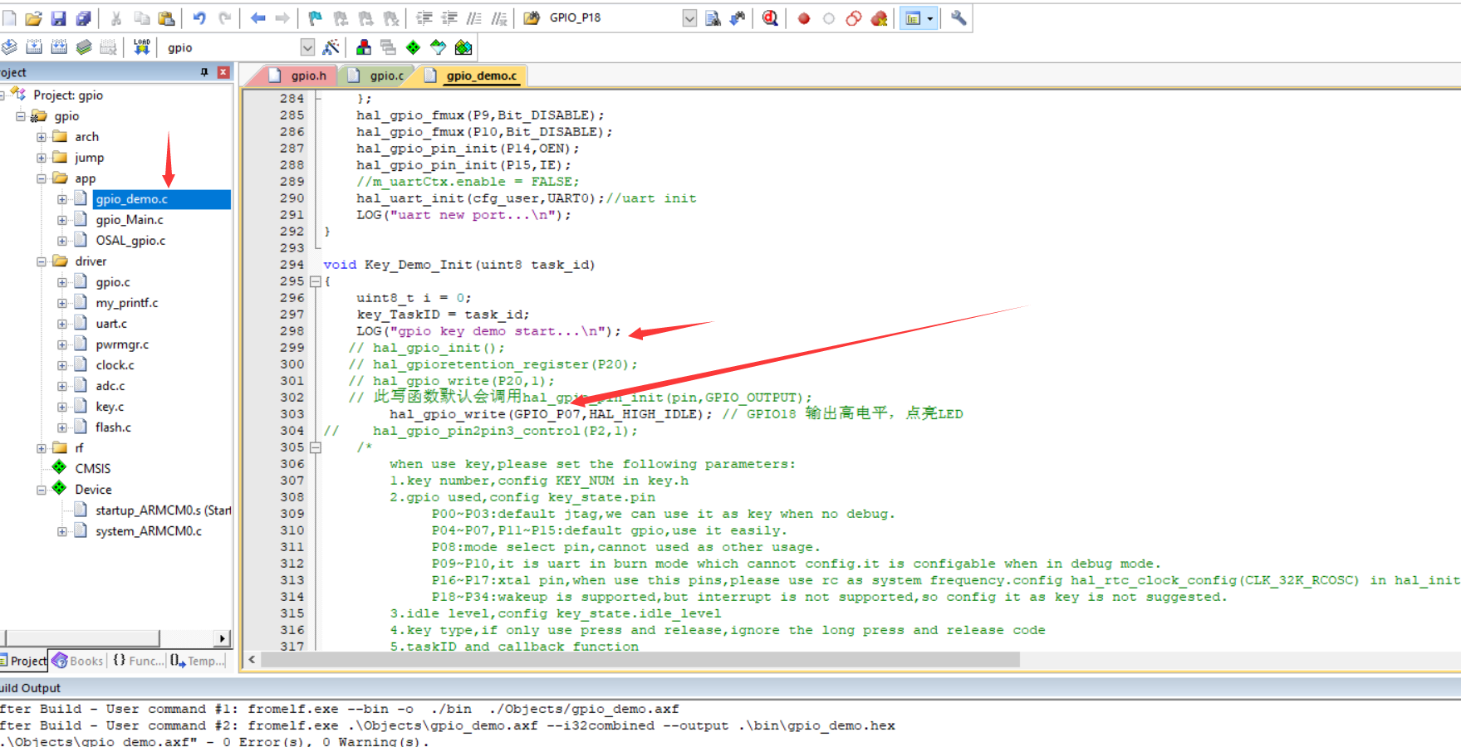Find in files icon

(532, 18)
